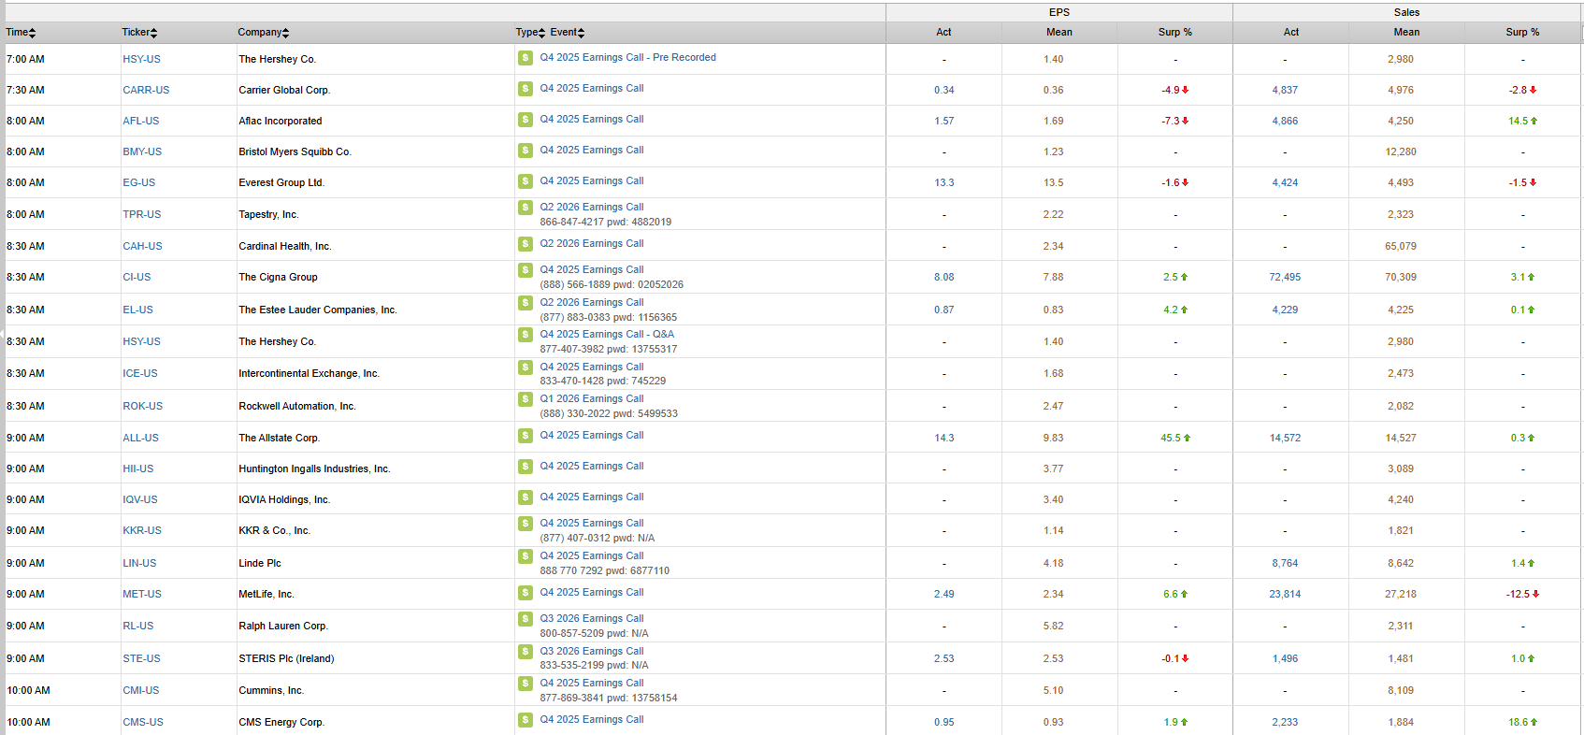
Task: Sort by the Event column header
Action: 567,33
